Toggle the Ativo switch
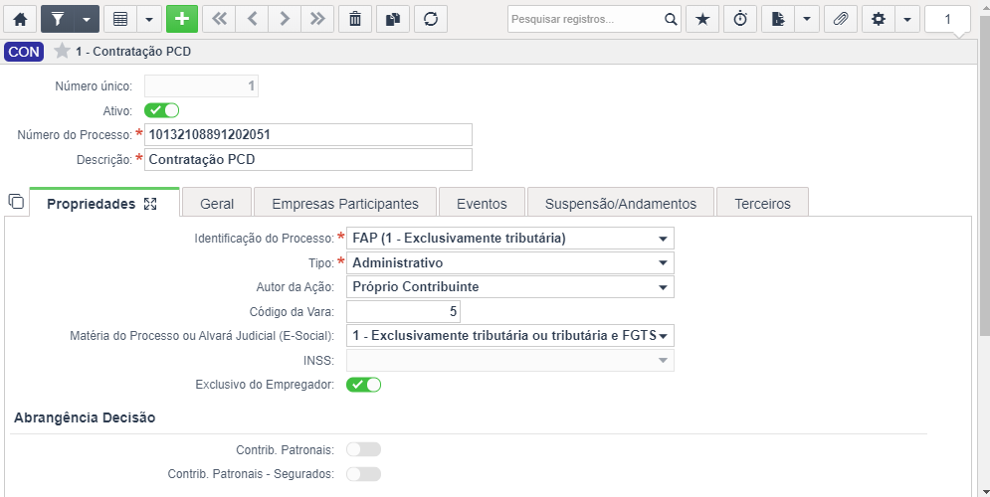The image size is (990, 497). coord(161,110)
